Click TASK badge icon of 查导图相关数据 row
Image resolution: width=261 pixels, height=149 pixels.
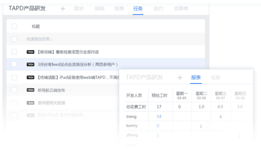point(30,103)
